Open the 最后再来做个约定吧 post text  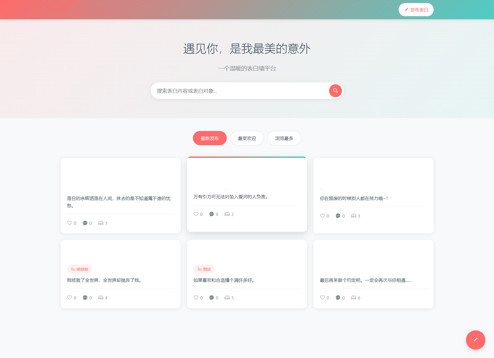[365, 280]
